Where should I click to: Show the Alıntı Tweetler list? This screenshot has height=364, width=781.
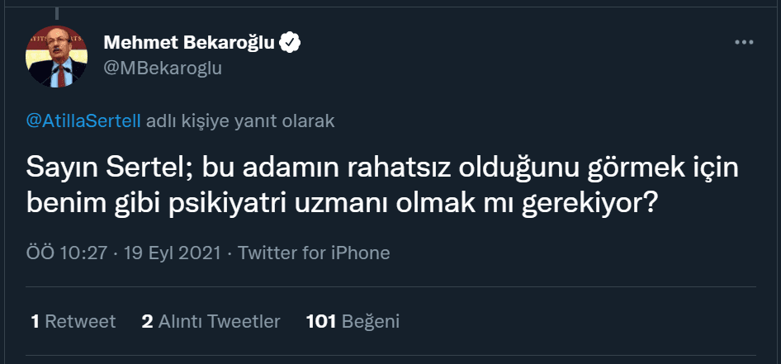click(219, 321)
